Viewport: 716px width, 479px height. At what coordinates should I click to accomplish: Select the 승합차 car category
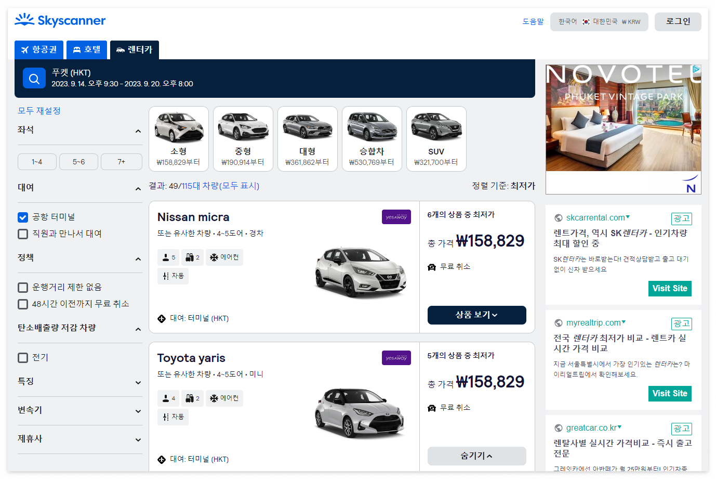[x=372, y=139]
